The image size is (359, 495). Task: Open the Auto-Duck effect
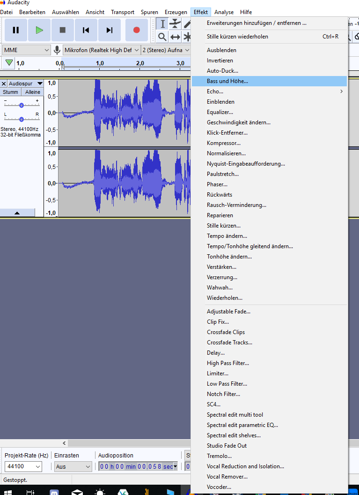click(x=269, y=71)
